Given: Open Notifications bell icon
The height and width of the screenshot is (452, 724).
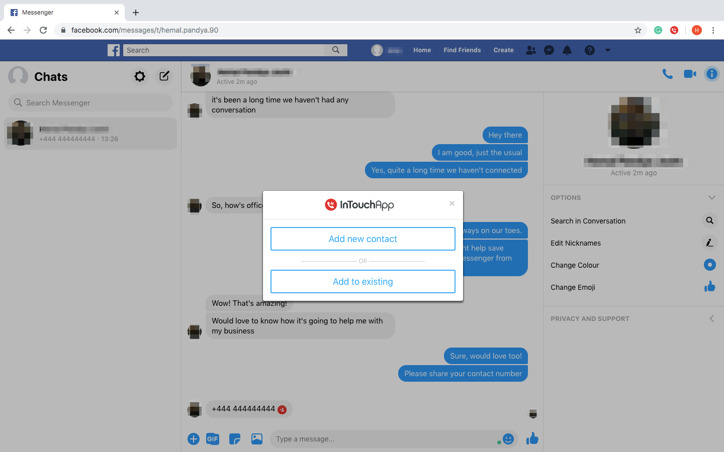Looking at the screenshot, I should [x=567, y=50].
